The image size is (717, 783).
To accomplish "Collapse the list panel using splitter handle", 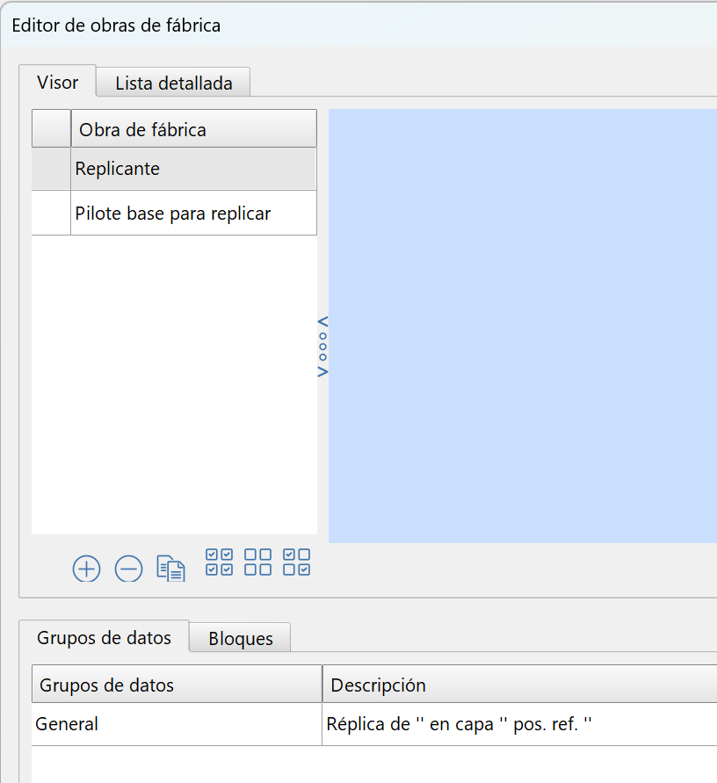I will point(322,345).
